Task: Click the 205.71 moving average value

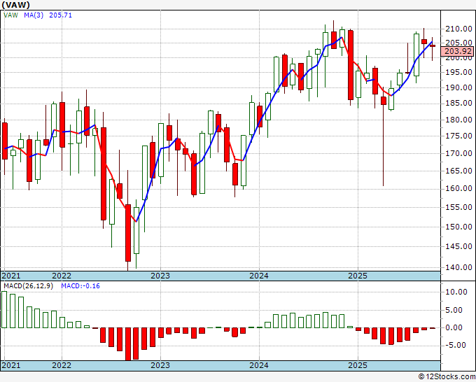Action: click(60, 15)
